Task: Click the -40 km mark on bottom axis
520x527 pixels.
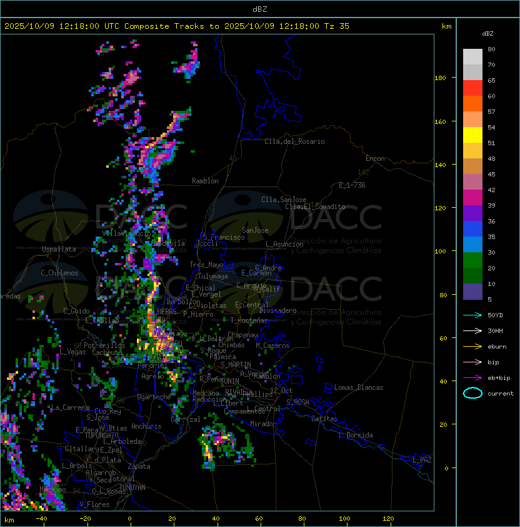Action: [x=42, y=519]
